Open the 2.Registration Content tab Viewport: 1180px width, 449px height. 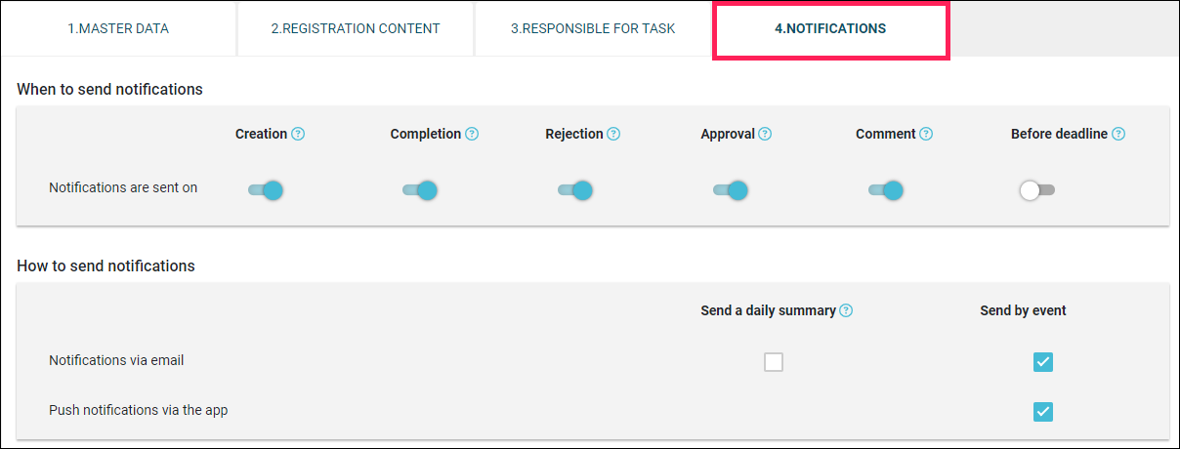pos(356,28)
